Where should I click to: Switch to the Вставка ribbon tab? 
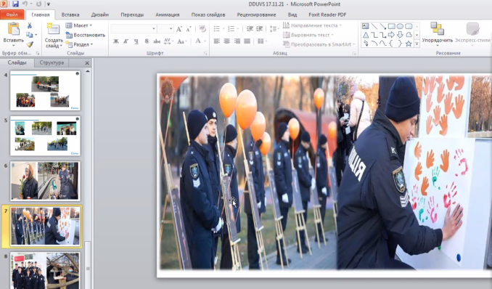tap(70, 15)
